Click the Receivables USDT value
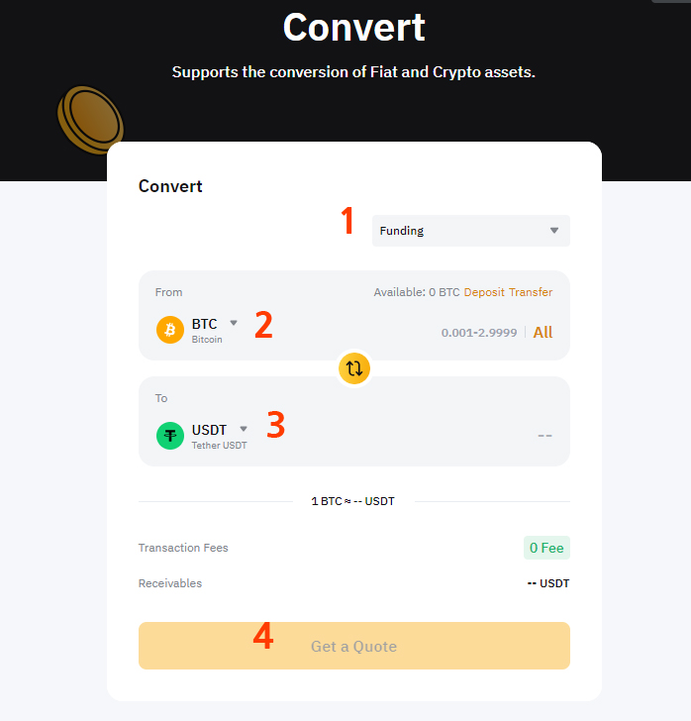691x721 pixels. pyautogui.click(x=548, y=583)
